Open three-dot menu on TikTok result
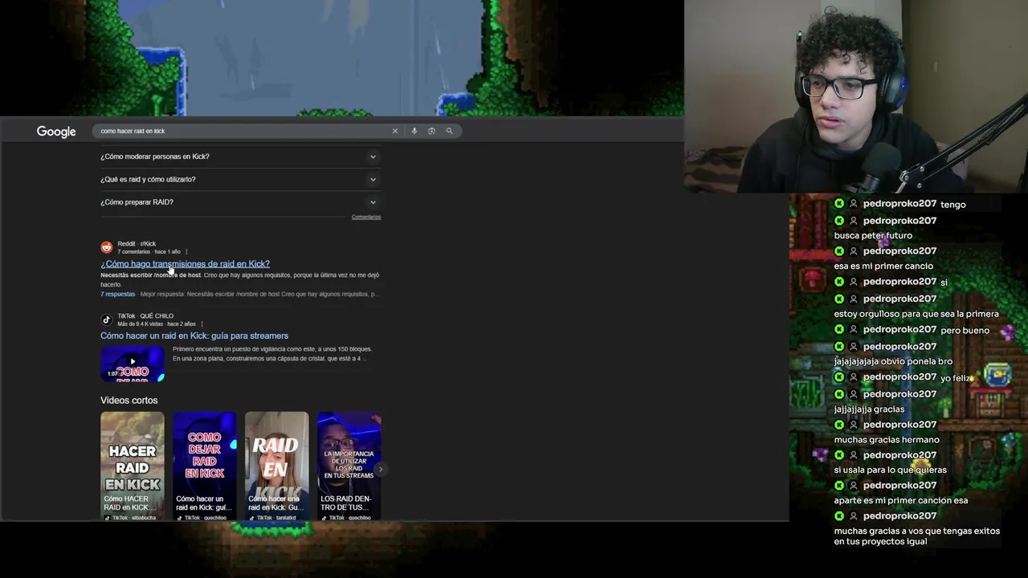 pos(202,324)
